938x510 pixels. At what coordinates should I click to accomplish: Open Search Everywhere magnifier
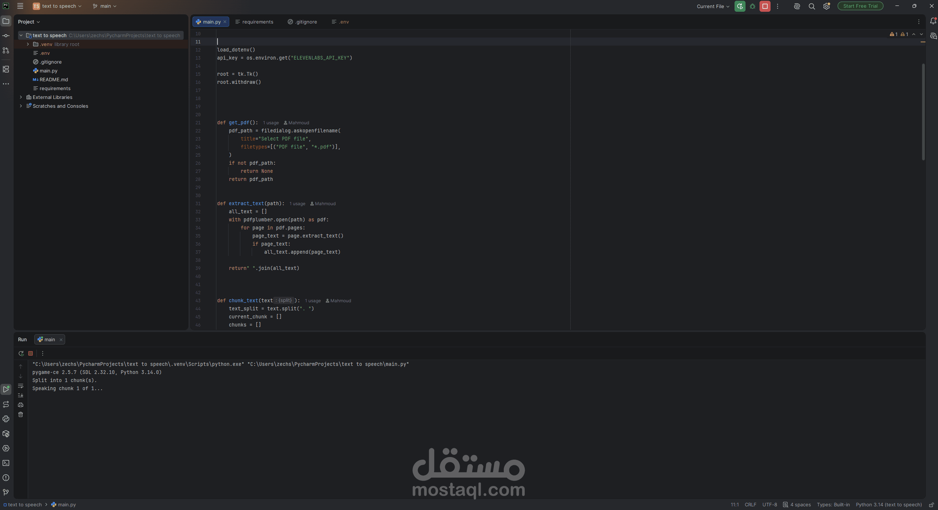click(x=811, y=6)
